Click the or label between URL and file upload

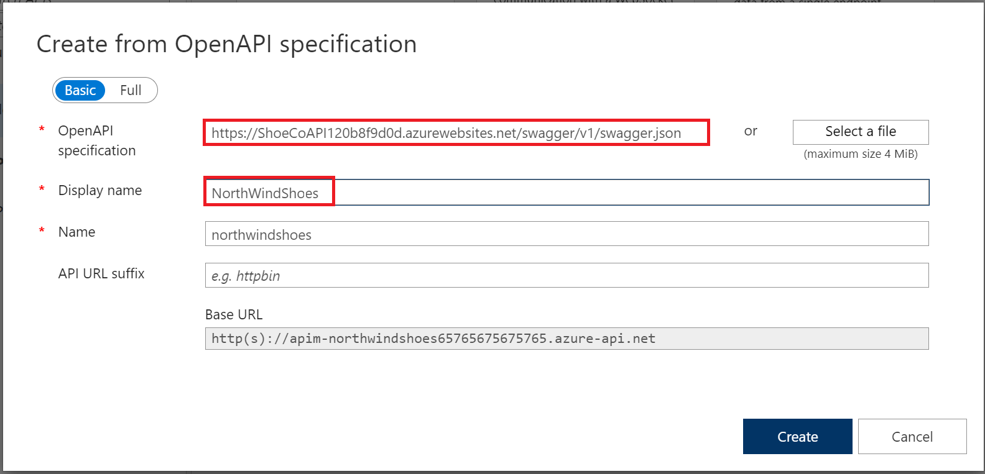[751, 132]
